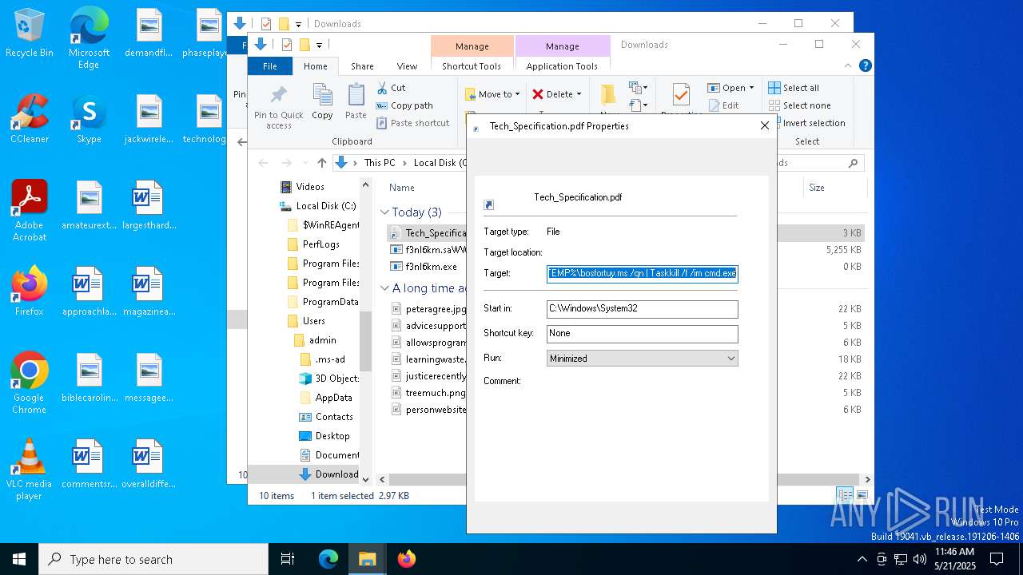Select the Users folder in tree
The height and width of the screenshot is (575, 1023).
(x=306, y=321)
